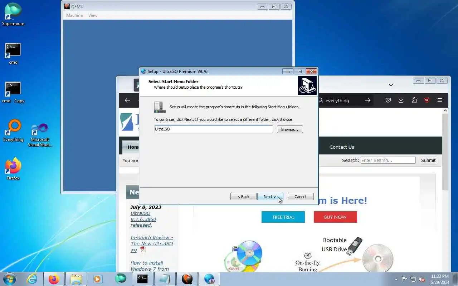Click QEMU title bar icon
The image size is (458, 286).
[x=67, y=6]
